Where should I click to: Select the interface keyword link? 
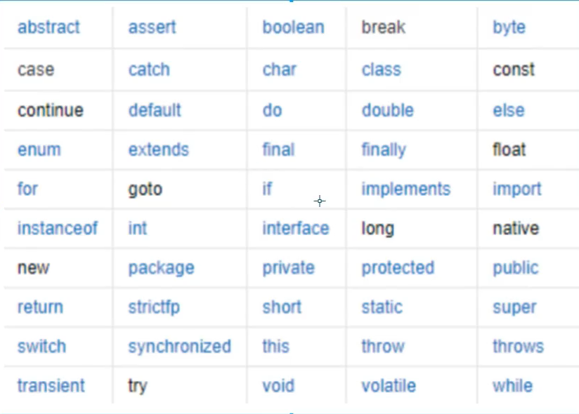tap(295, 228)
